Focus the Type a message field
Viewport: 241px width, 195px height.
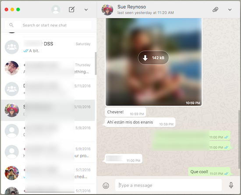point(168,185)
